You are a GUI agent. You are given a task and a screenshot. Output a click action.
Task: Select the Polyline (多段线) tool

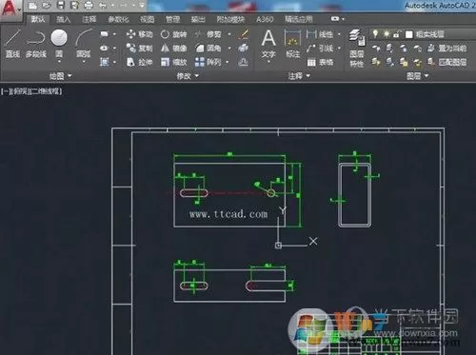pyautogui.click(x=36, y=44)
